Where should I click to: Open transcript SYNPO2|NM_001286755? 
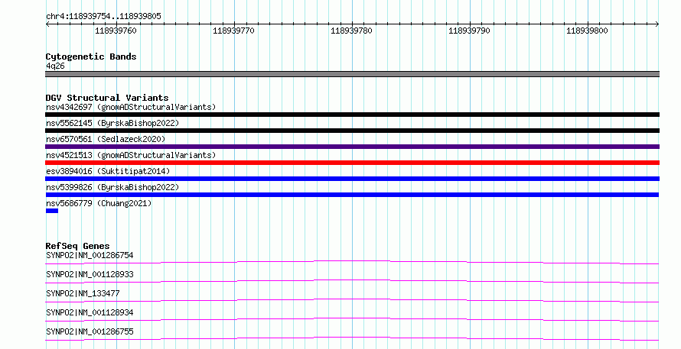coord(90,331)
